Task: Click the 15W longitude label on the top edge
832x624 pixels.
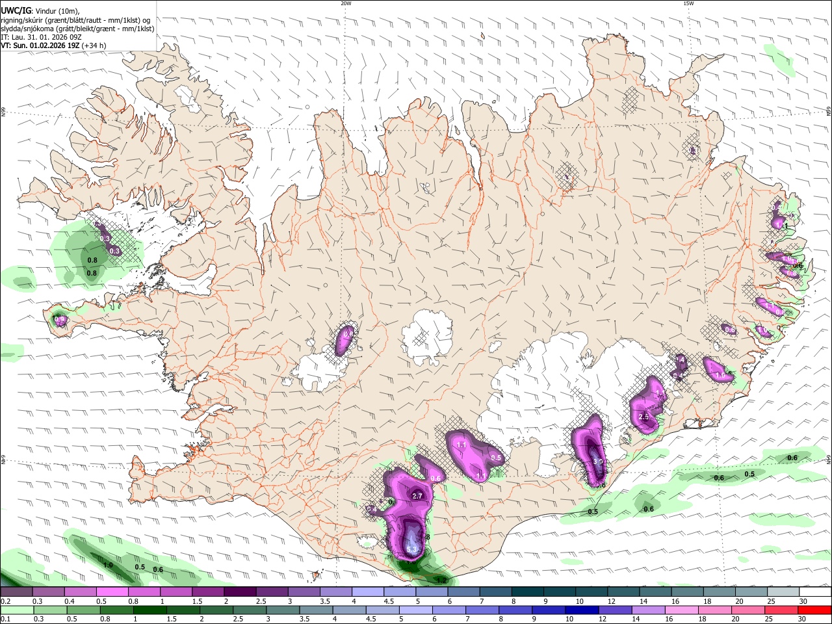Action: click(x=688, y=3)
